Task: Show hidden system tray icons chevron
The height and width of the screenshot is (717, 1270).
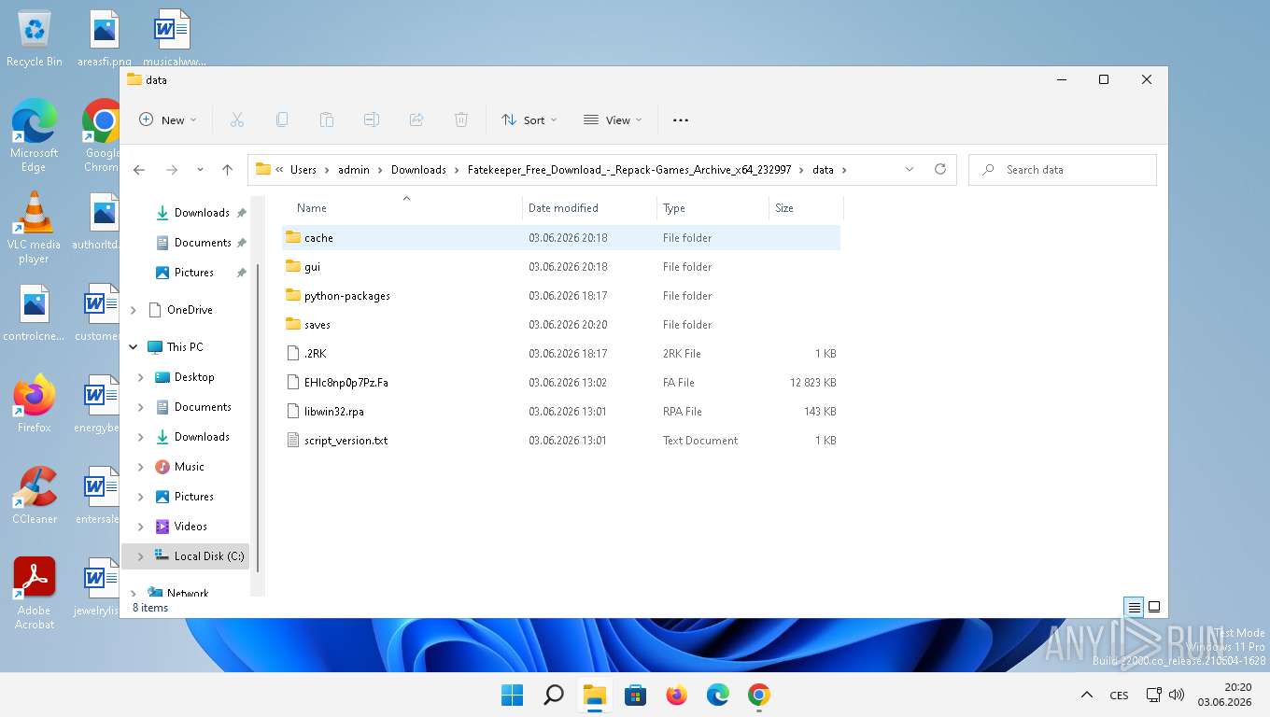Action: tap(1087, 695)
